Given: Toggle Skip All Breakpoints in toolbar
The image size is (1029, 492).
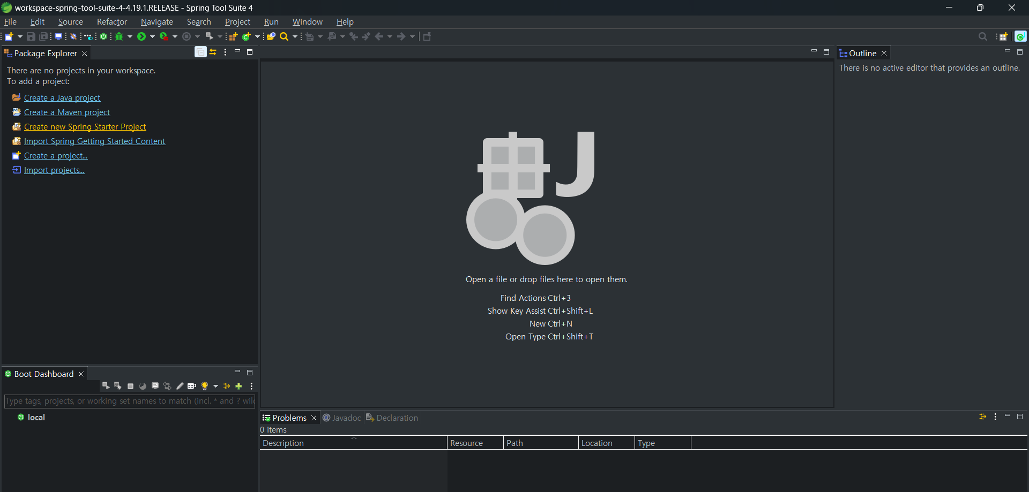Looking at the screenshot, I should coord(74,36).
